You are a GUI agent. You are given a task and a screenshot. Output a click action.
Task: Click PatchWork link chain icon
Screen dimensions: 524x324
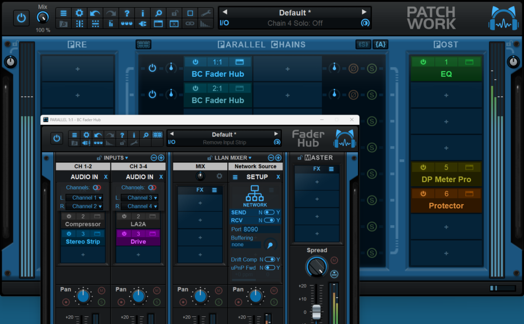190,24
